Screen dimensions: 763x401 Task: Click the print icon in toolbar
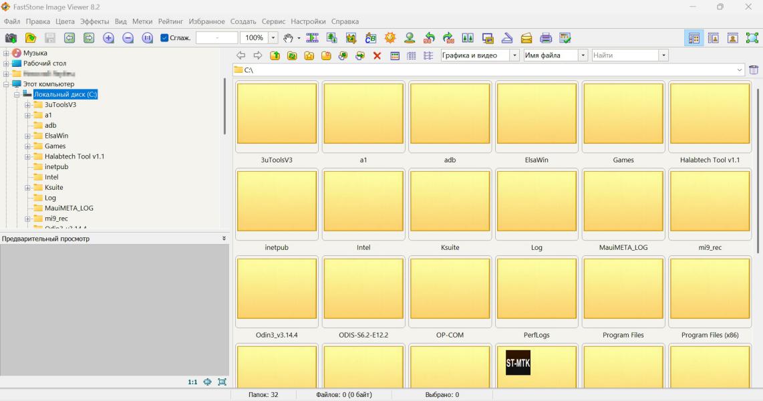point(546,38)
